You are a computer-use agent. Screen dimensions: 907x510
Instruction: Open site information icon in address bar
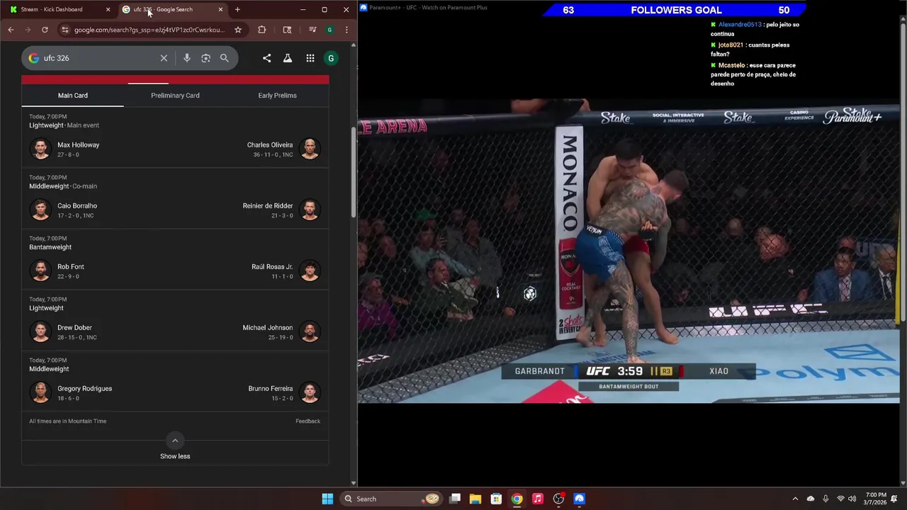click(64, 30)
